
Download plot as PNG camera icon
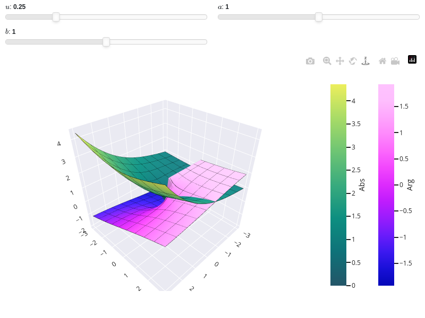coord(310,61)
